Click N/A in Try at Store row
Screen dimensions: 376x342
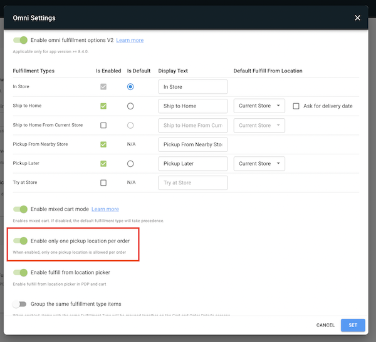click(131, 183)
